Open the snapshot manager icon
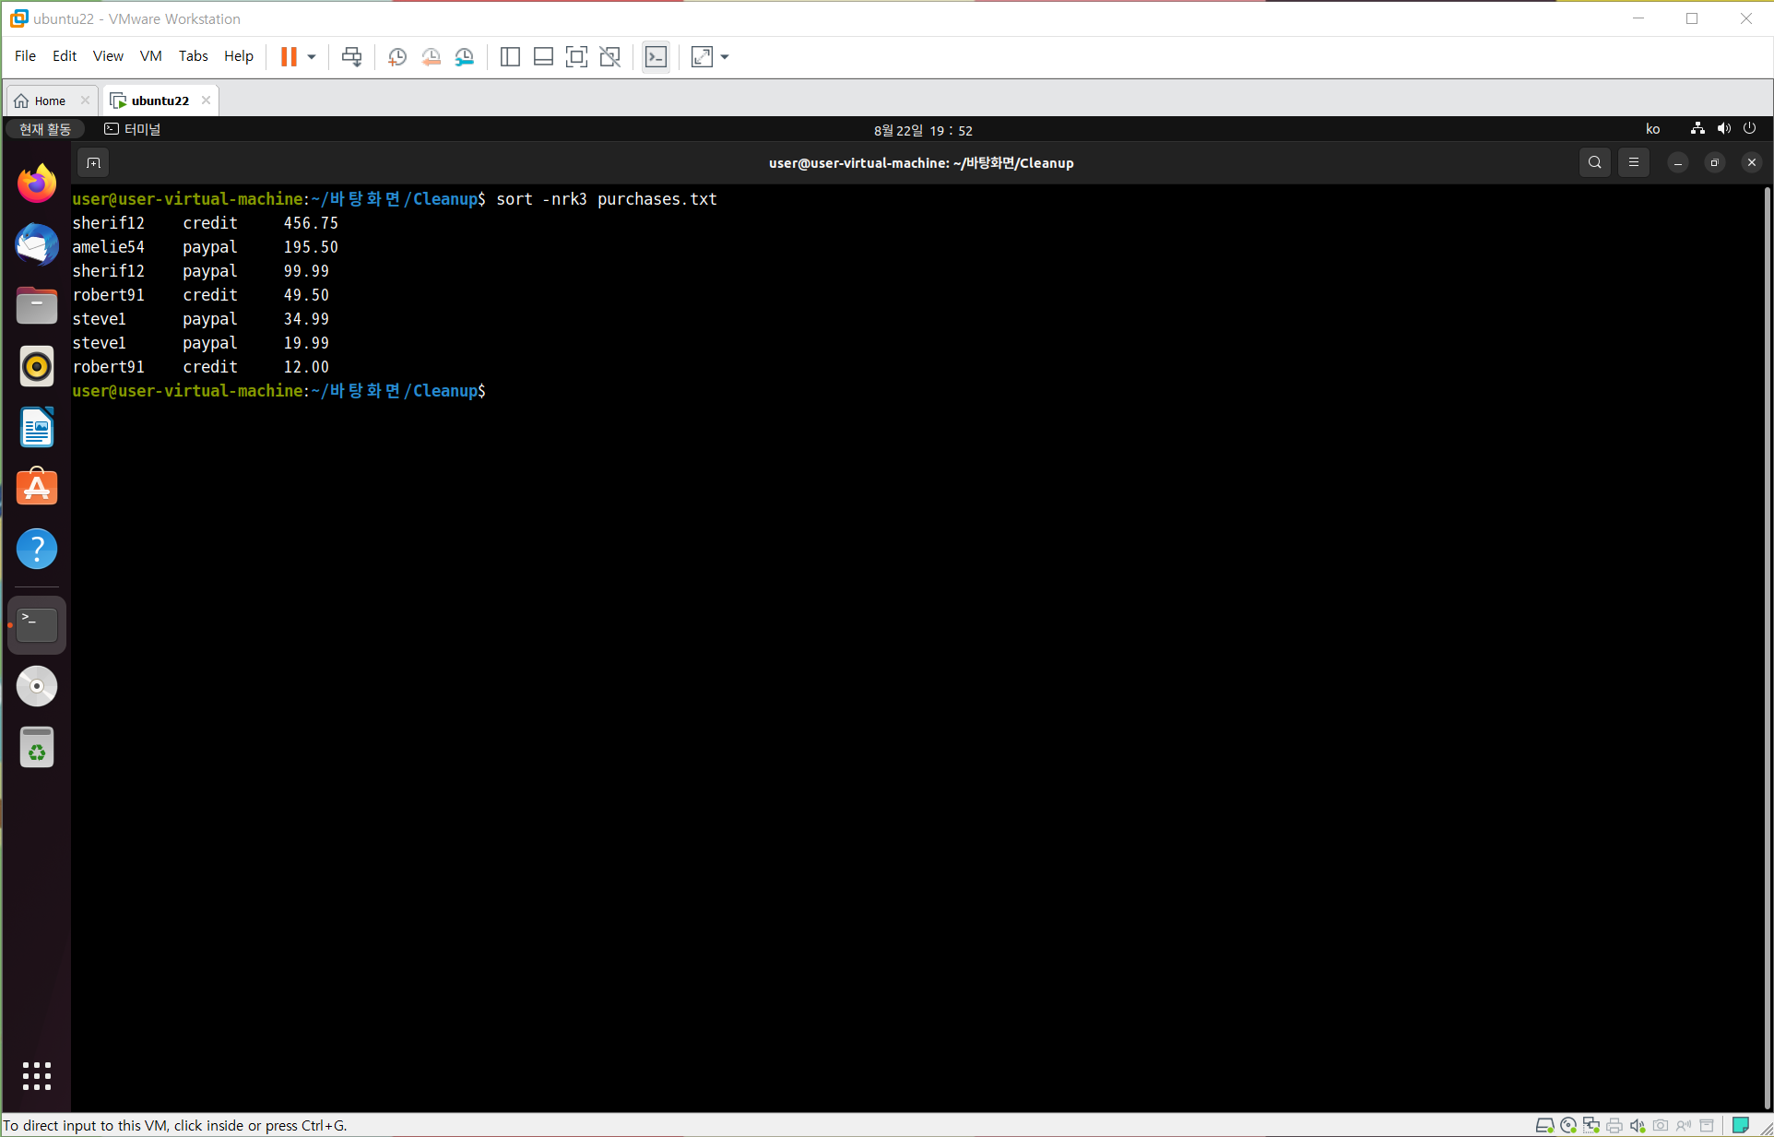 pyautogui.click(x=465, y=57)
